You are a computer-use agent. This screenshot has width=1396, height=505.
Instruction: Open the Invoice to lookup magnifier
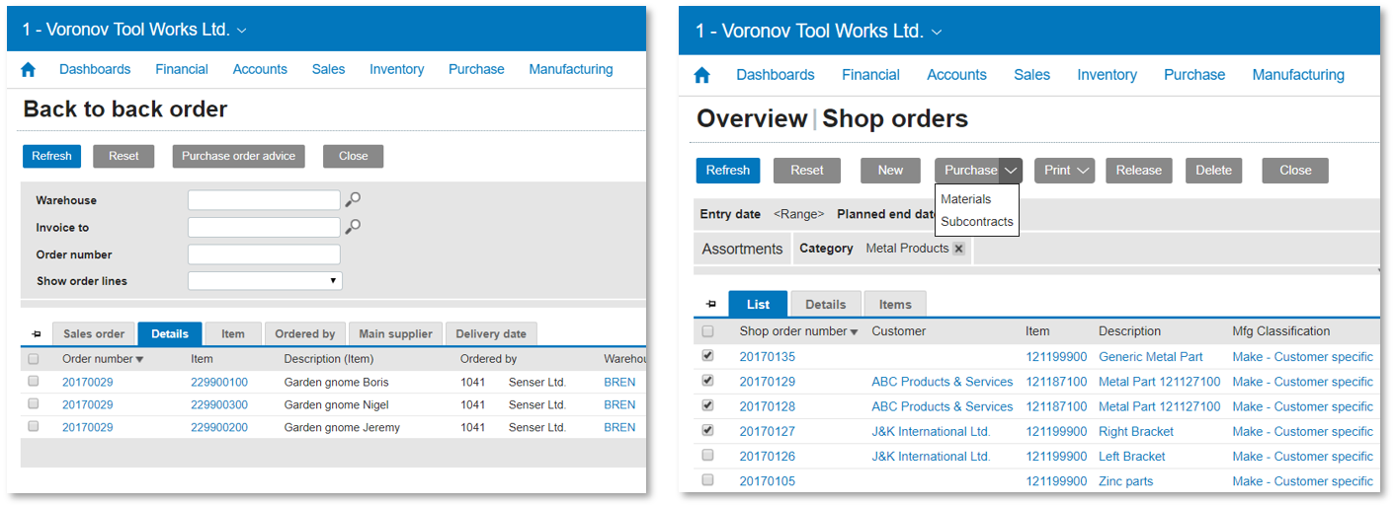click(353, 227)
